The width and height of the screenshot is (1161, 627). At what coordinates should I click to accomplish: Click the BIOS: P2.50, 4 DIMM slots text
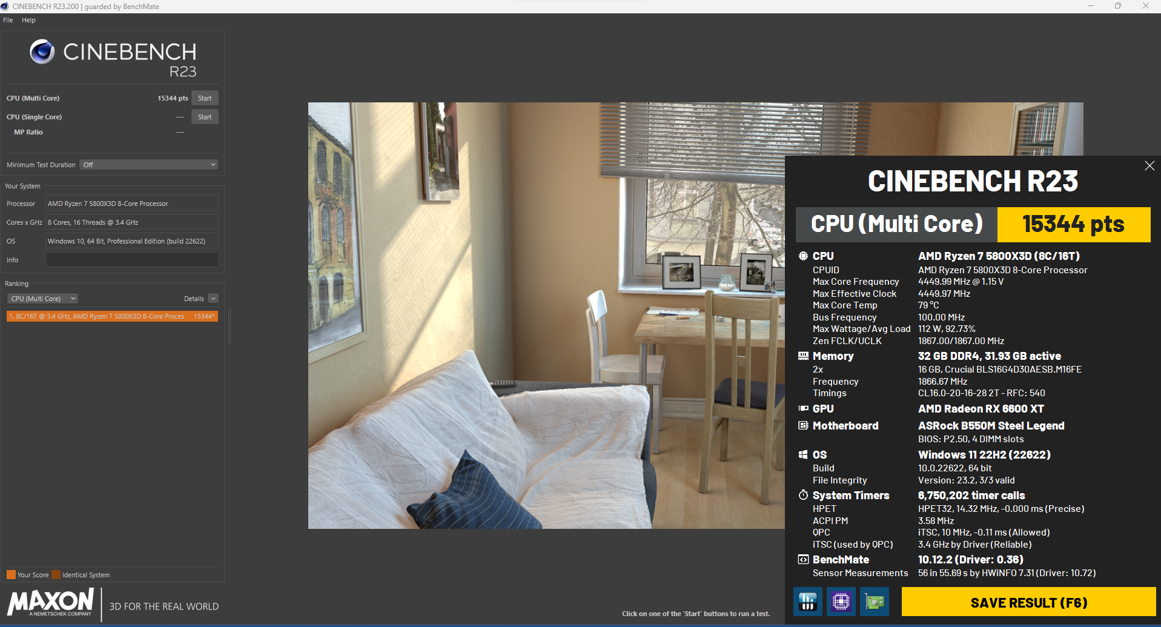pyautogui.click(x=971, y=439)
